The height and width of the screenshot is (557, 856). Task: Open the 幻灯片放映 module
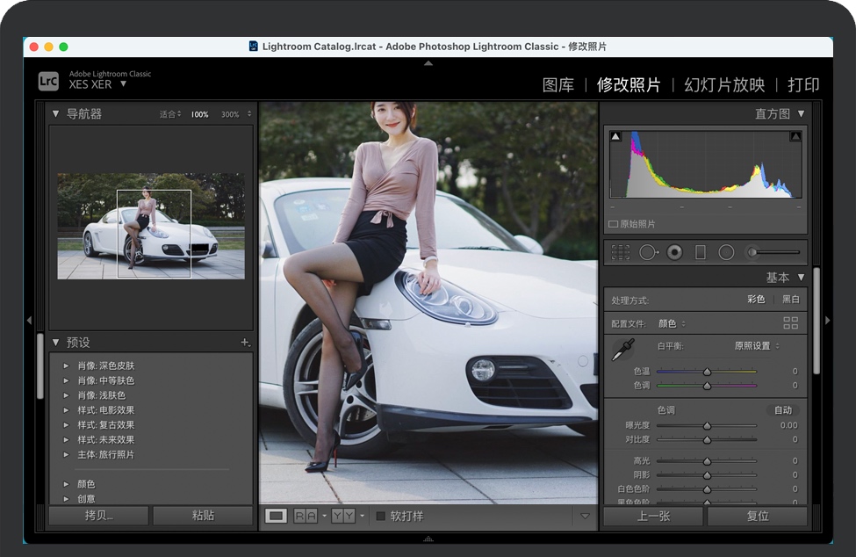point(724,85)
